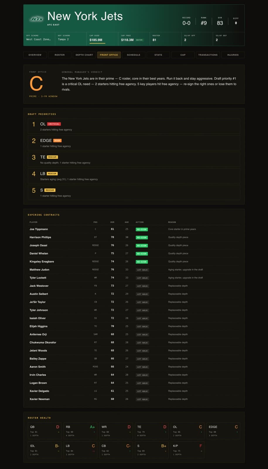View the Injuries tab

pyautogui.click(x=233, y=55)
